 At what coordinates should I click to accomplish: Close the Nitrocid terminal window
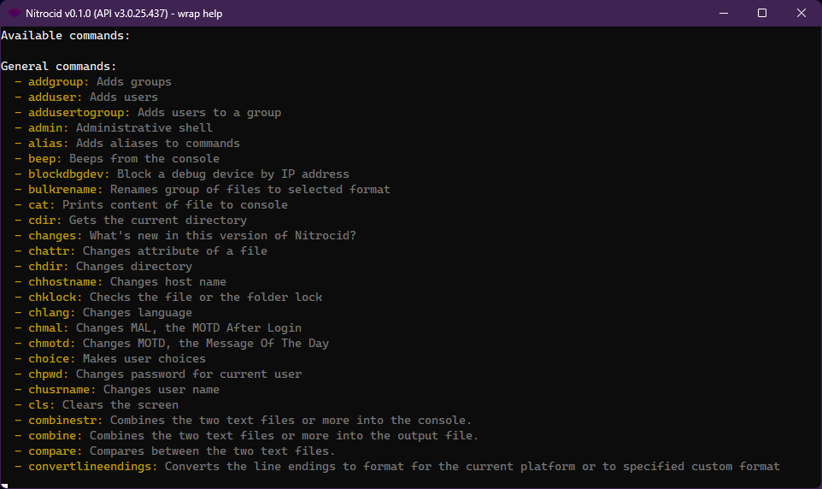pyautogui.click(x=801, y=13)
